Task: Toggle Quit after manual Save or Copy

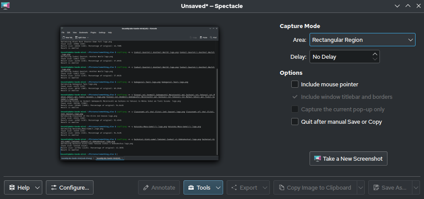Action: (x=295, y=122)
